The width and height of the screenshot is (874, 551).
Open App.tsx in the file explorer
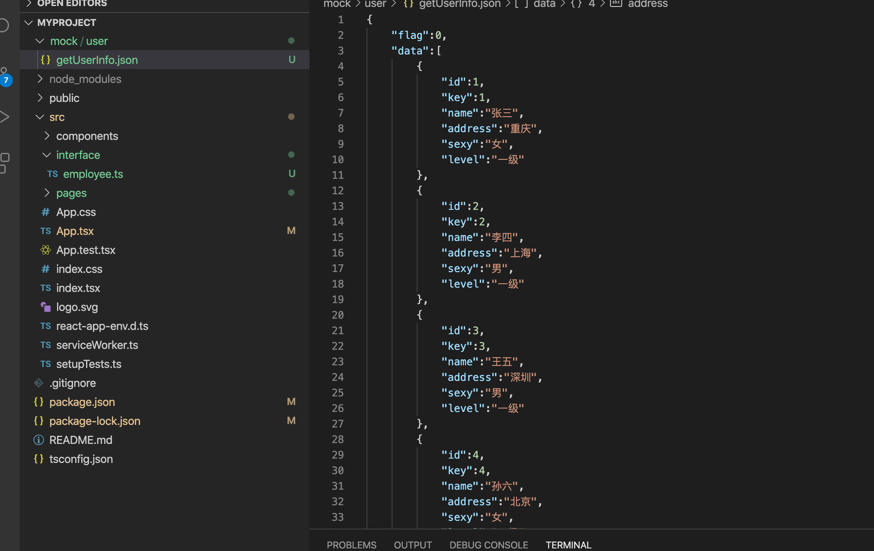(x=75, y=231)
